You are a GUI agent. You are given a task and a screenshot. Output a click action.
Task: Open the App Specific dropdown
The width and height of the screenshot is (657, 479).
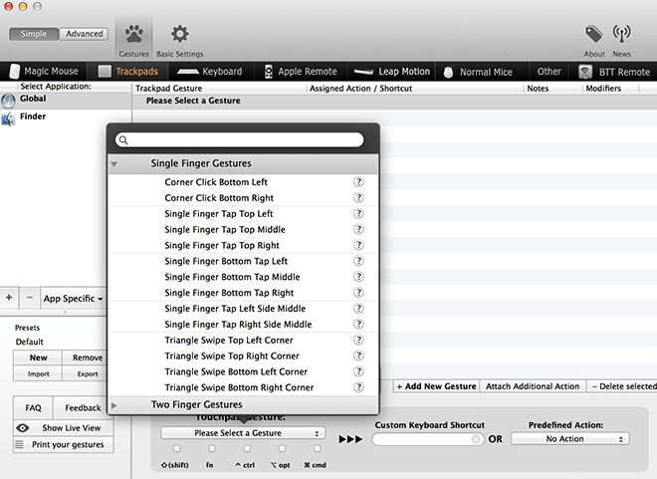(x=74, y=299)
